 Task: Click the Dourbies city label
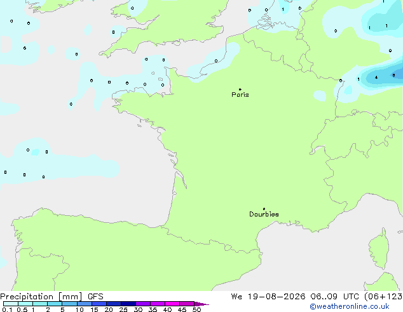(x=264, y=214)
